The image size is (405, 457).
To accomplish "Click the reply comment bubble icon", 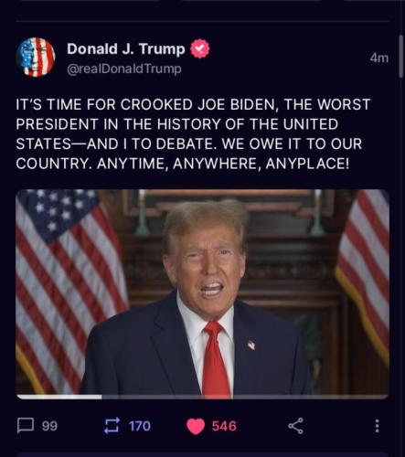I will [26, 425].
